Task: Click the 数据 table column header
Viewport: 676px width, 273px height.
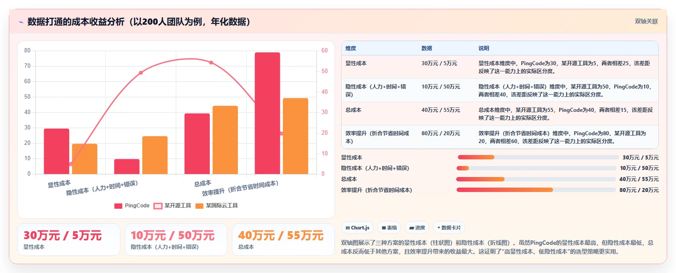Action: click(427, 48)
